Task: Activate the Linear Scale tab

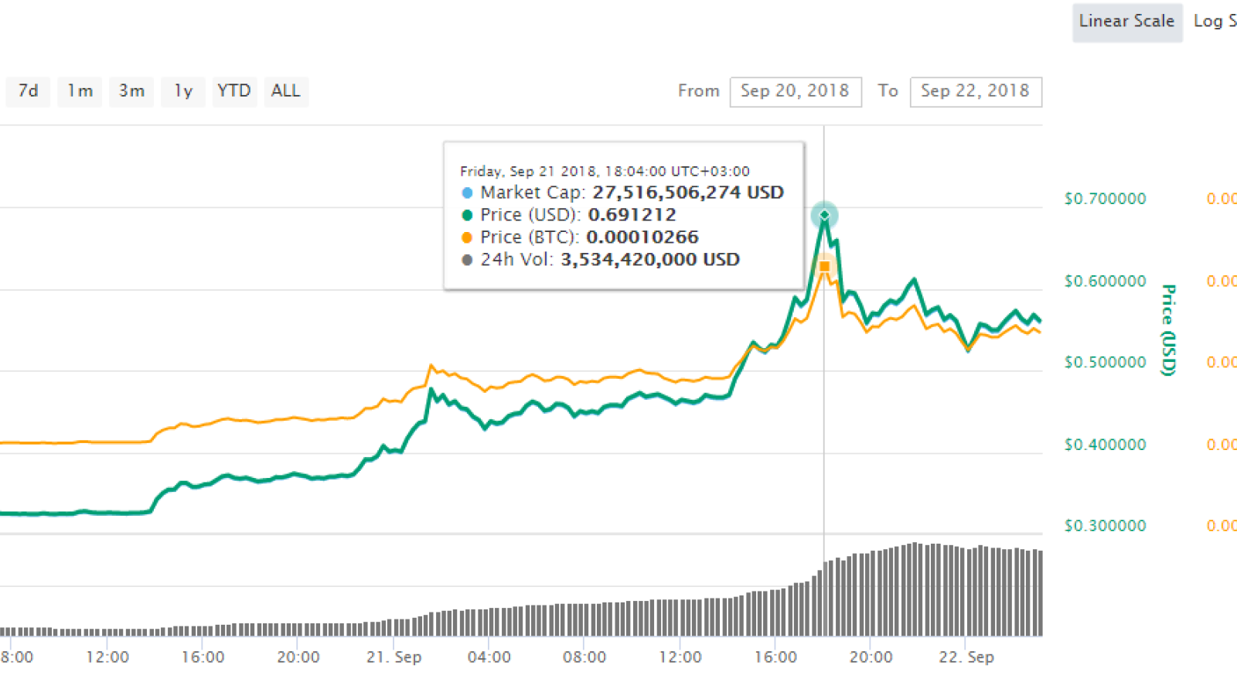Action: pyautogui.click(x=1127, y=22)
